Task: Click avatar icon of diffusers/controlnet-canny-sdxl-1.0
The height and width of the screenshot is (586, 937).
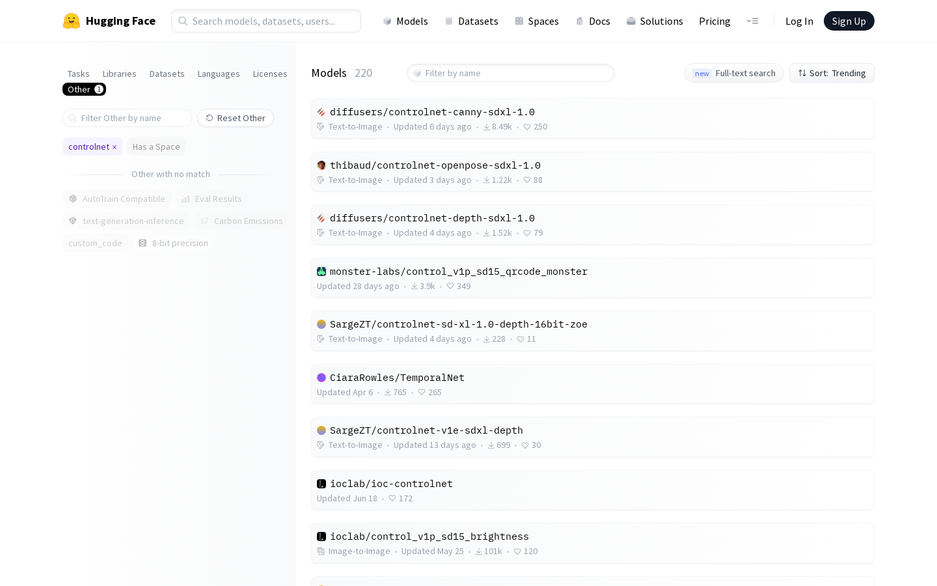Action: point(321,112)
